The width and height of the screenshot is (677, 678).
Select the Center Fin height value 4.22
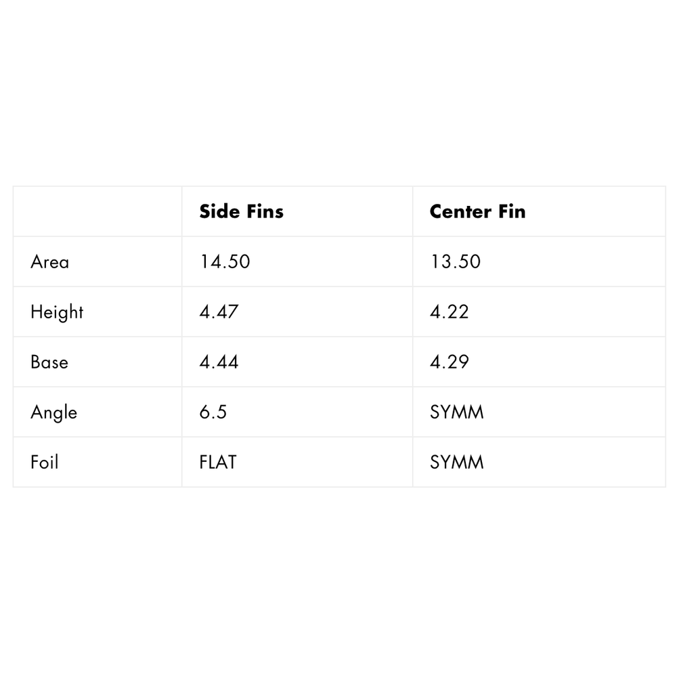(x=449, y=312)
